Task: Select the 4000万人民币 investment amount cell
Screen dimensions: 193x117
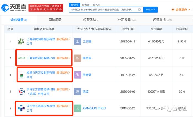Action: (156, 91)
